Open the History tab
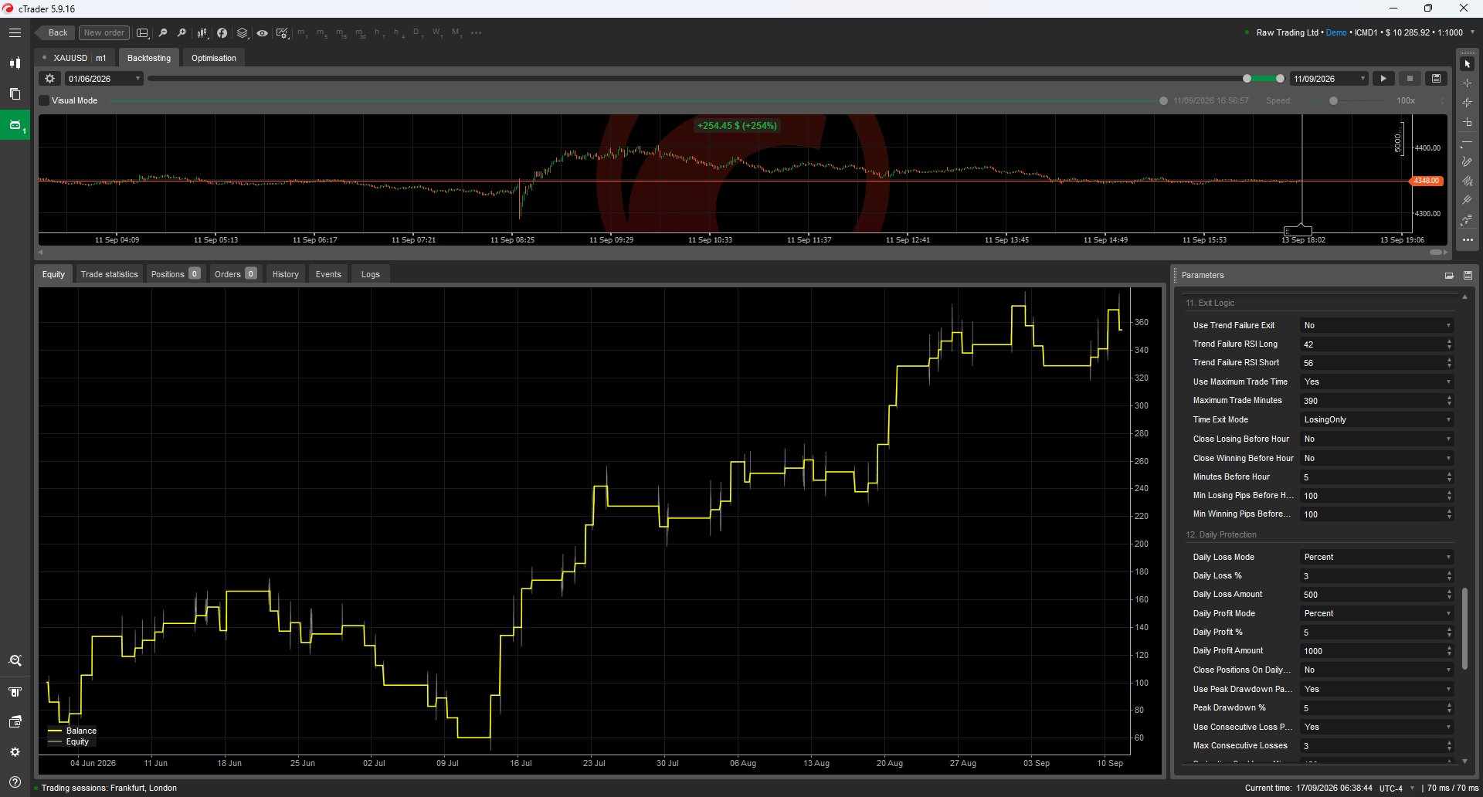This screenshot has height=797, width=1483. (285, 274)
